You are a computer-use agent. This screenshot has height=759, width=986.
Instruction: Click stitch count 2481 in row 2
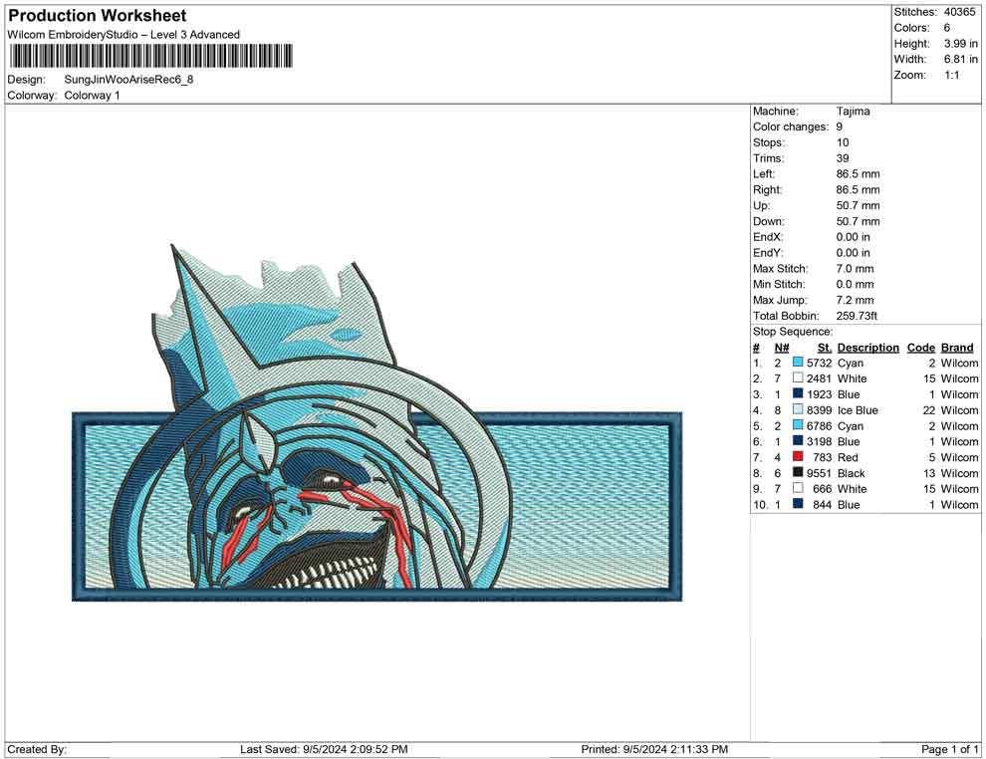point(820,378)
